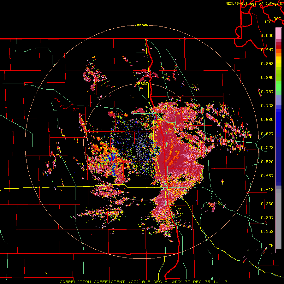Click the 0.893 legend value

[x=267, y=63]
